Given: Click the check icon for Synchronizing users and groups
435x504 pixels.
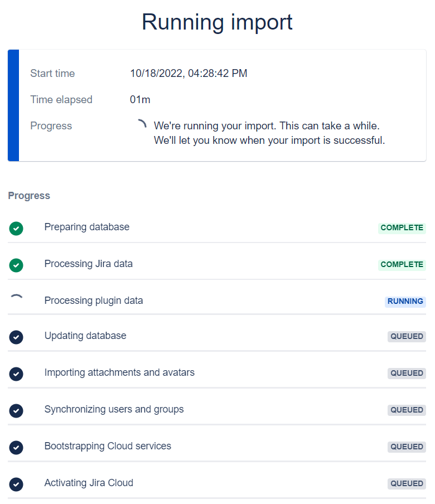Looking at the screenshot, I should tap(16, 410).
